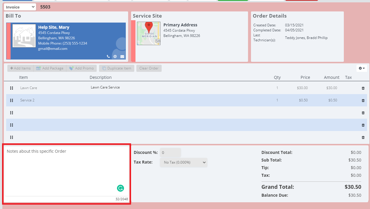Open the service site map thumbnail

[149, 33]
